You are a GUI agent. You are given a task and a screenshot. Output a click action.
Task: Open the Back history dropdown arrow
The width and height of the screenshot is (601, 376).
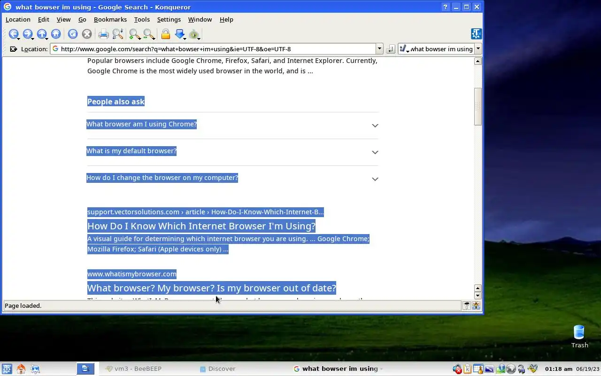click(18, 38)
